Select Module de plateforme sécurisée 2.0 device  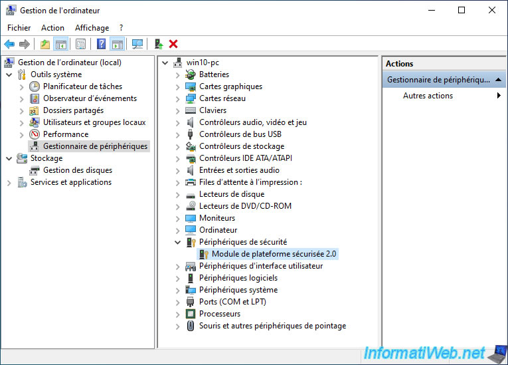pos(274,254)
